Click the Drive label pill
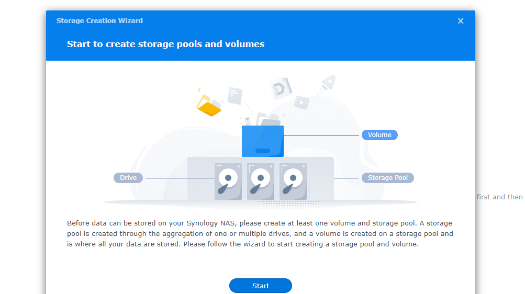The image size is (525, 294). click(x=128, y=178)
